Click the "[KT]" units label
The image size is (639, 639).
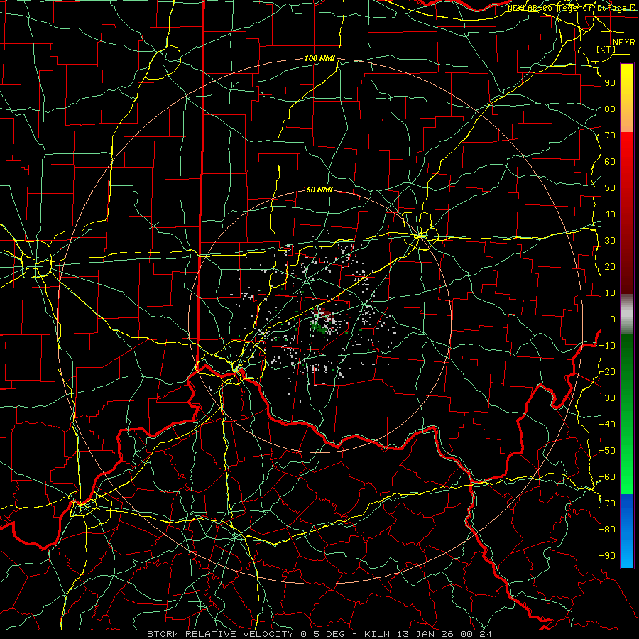(606, 49)
